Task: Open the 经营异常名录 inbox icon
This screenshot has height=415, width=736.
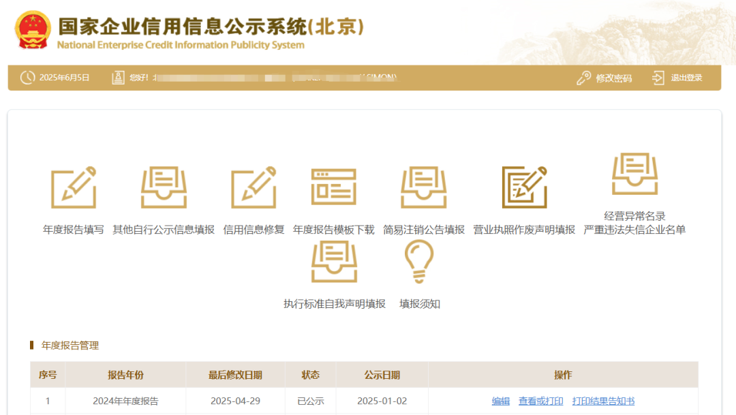Action: [634, 174]
